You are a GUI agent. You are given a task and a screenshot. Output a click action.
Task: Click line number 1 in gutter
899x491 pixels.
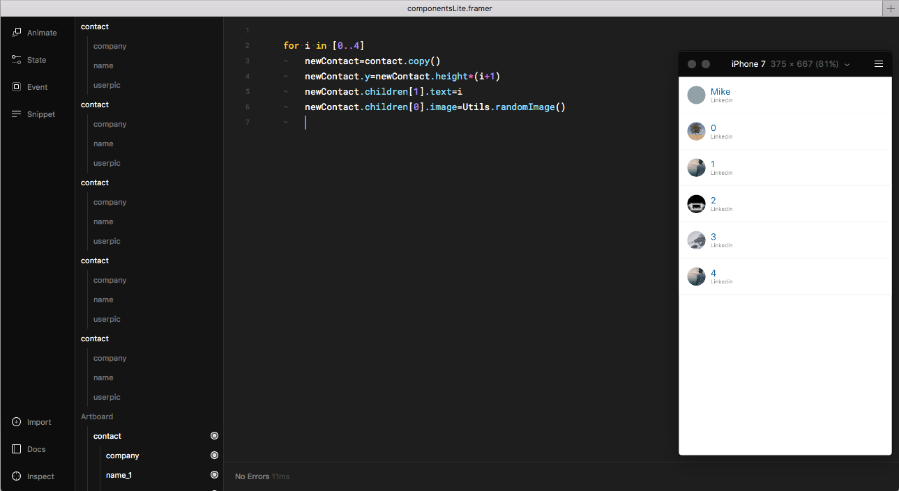(x=247, y=31)
